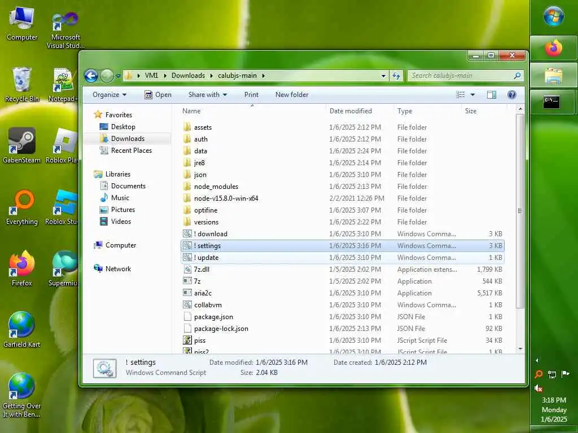Expand the calubjs-main breadcrumb arrow
This screenshot has width=578, height=433.
pyautogui.click(x=264, y=76)
